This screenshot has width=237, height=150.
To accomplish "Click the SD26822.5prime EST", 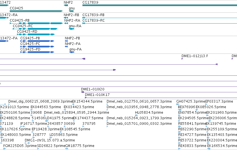I will tap(51, 146).
